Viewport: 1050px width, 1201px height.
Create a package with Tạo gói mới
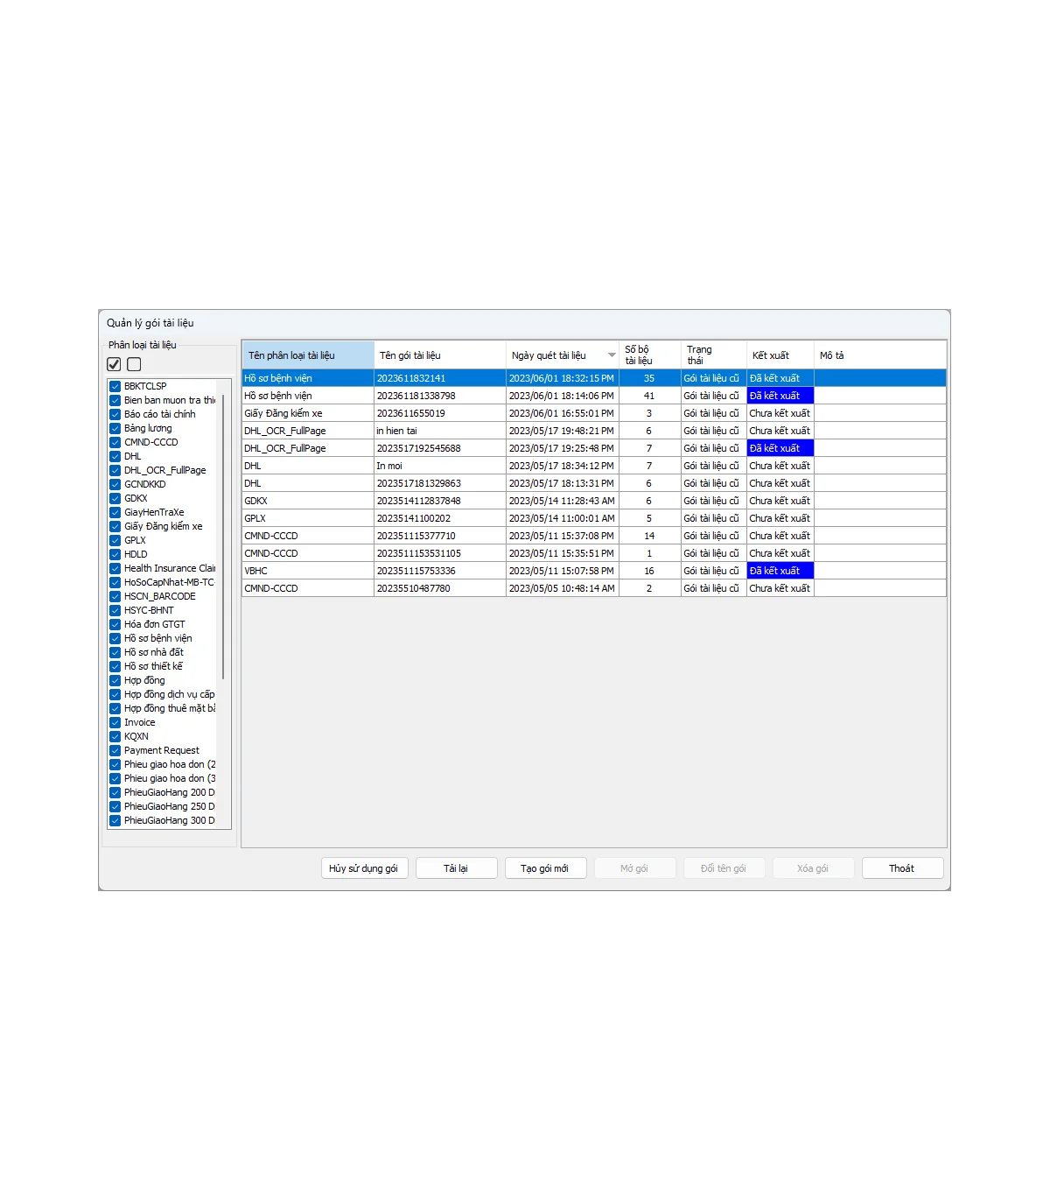pos(545,868)
